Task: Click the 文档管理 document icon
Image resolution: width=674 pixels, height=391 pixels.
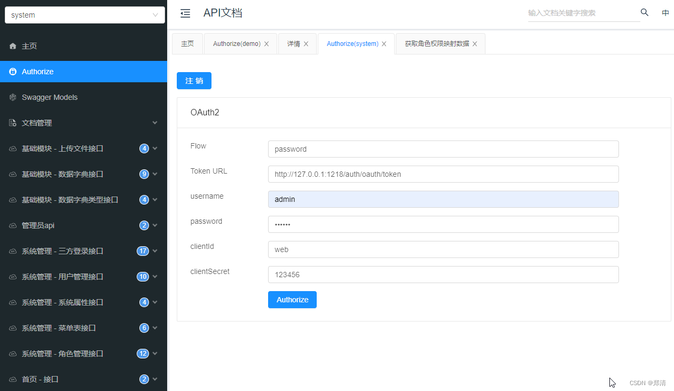Action: 13,123
